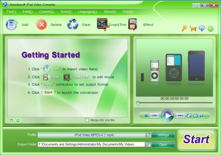The width and height of the screenshot is (221, 155).
Task: Click the Open output folder button
Action: (x=163, y=144)
